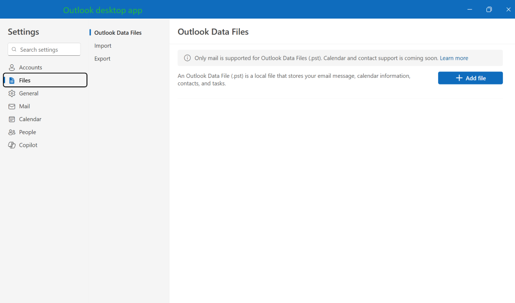Click the description starting "An Outlook Data File (.pst)"
The width and height of the screenshot is (515, 303).
click(x=294, y=80)
